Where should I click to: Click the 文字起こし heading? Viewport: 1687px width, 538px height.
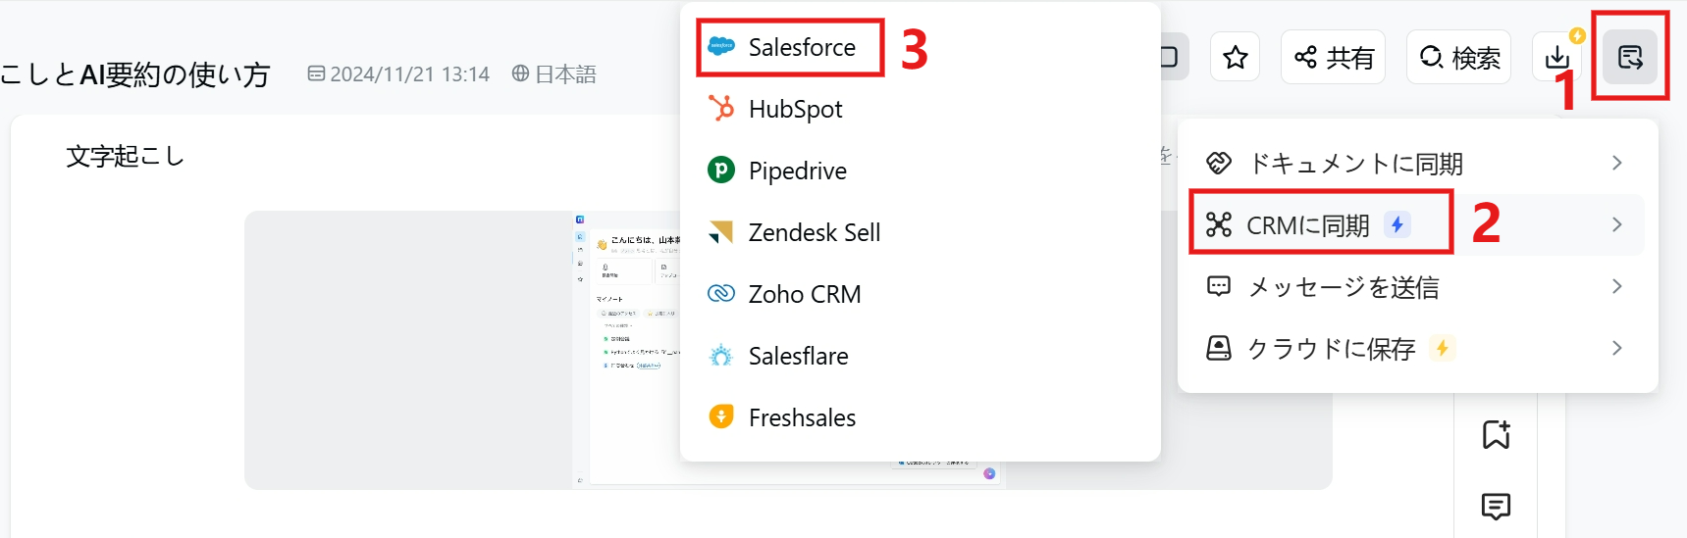(x=125, y=157)
